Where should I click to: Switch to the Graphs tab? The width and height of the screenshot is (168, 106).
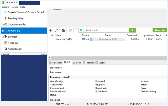101,62
